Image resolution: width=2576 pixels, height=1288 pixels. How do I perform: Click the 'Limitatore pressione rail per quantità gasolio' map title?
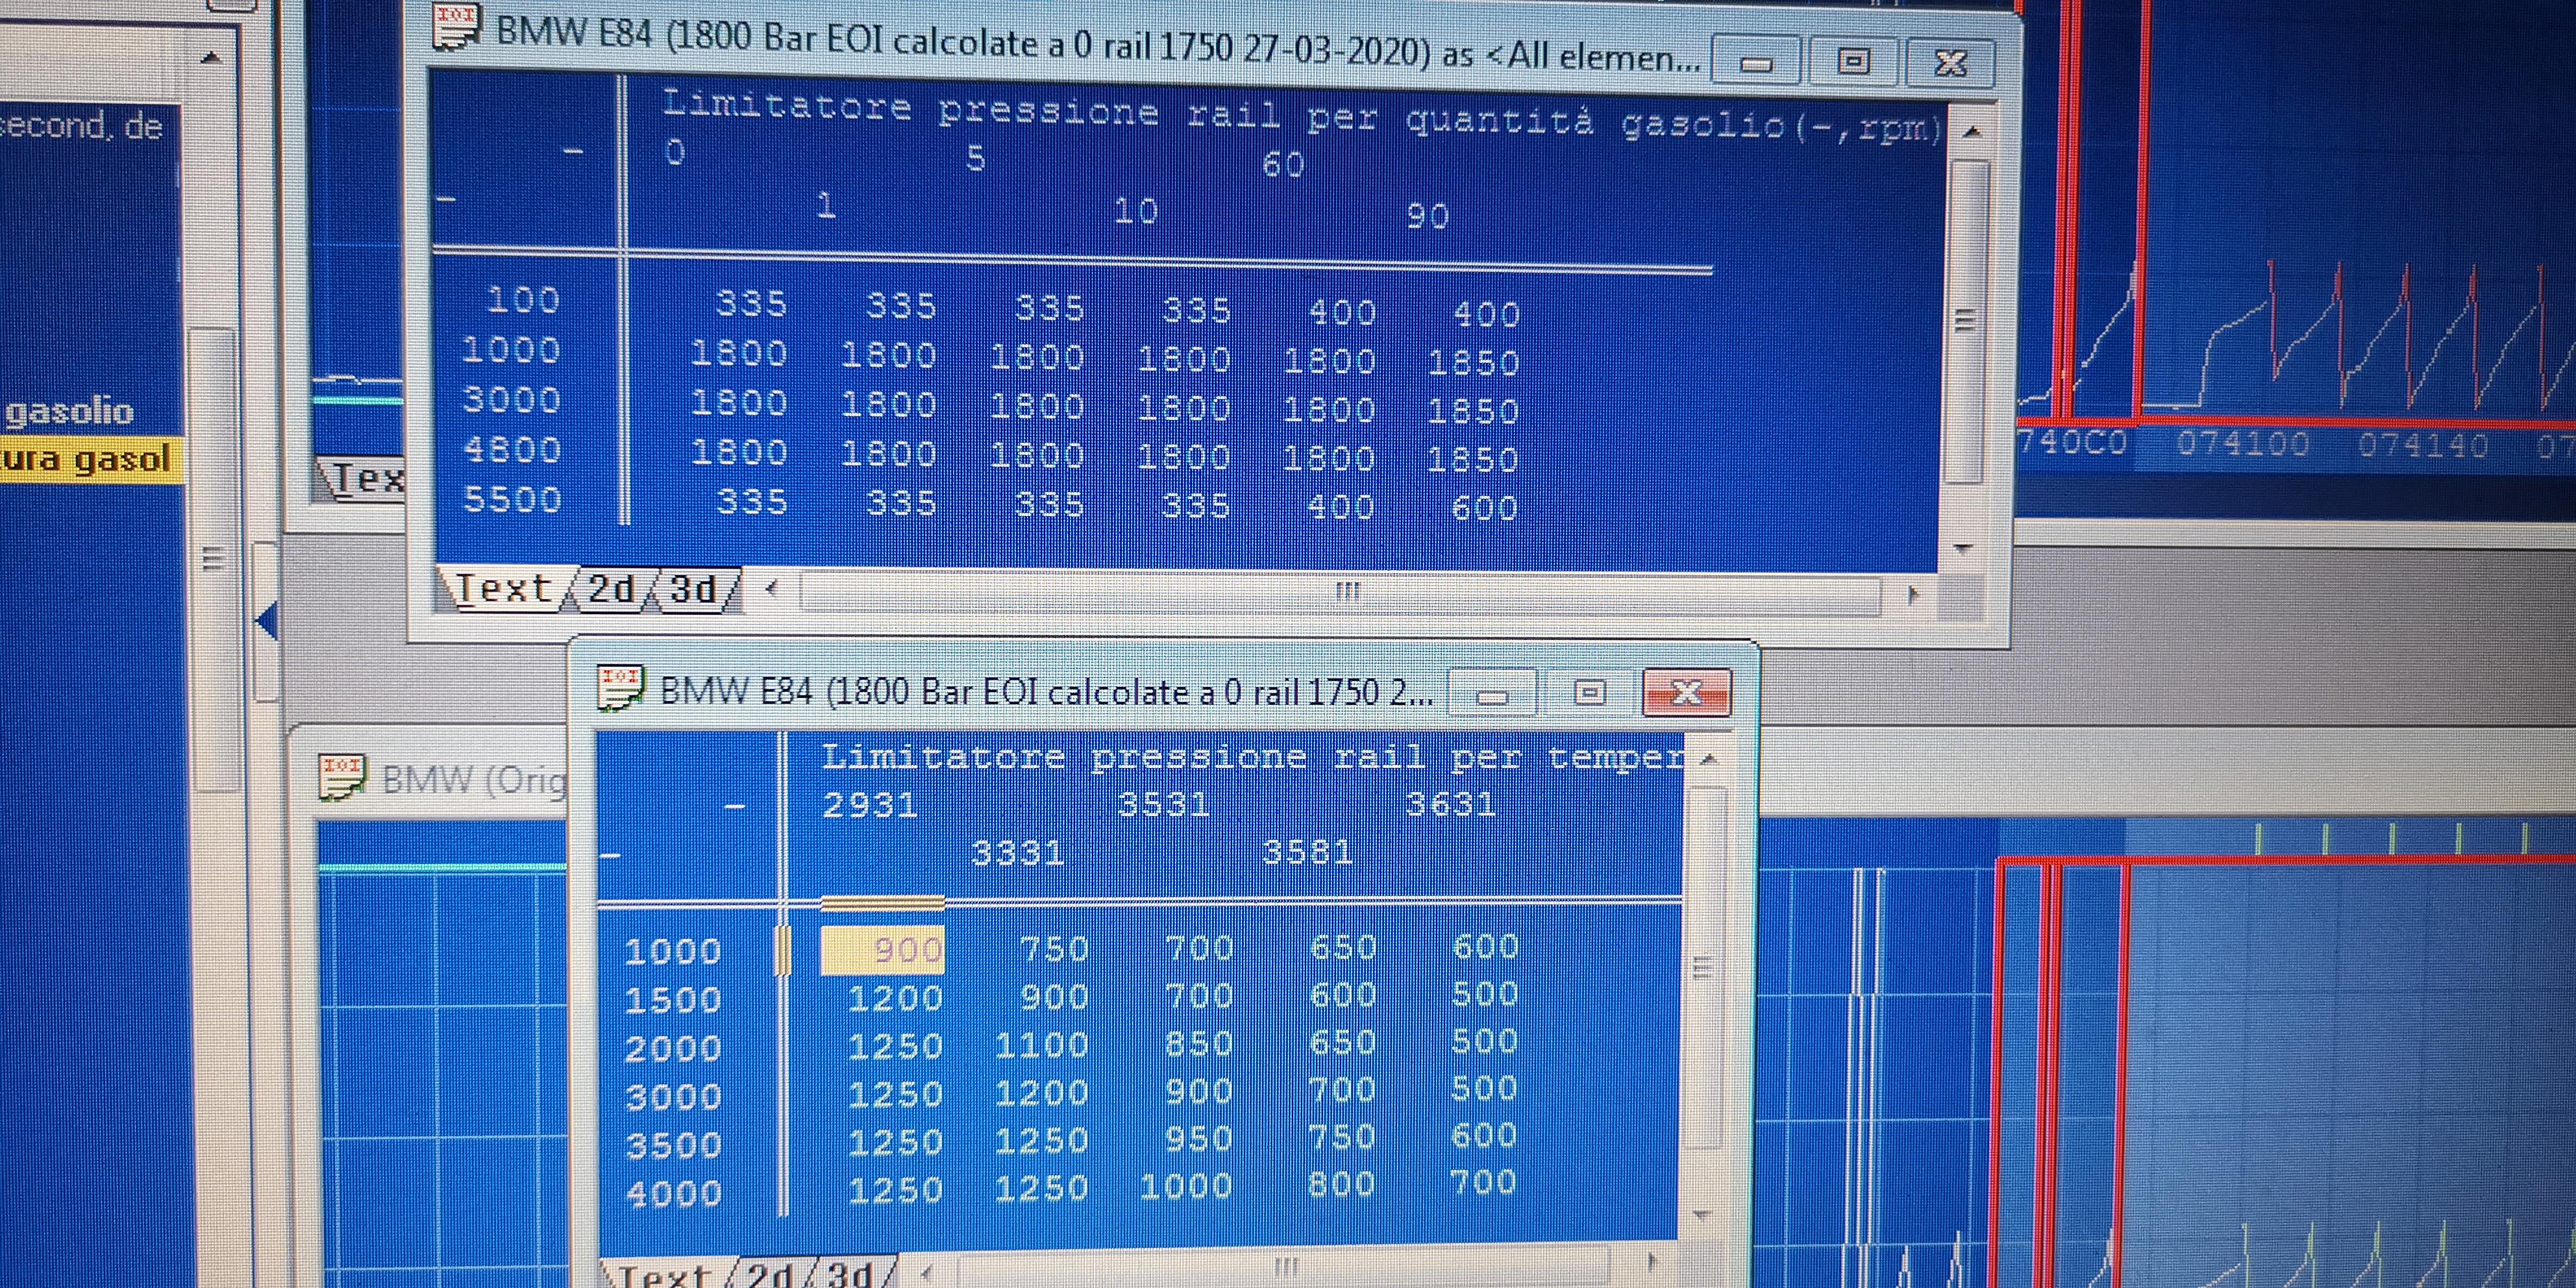(x=1302, y=116)
